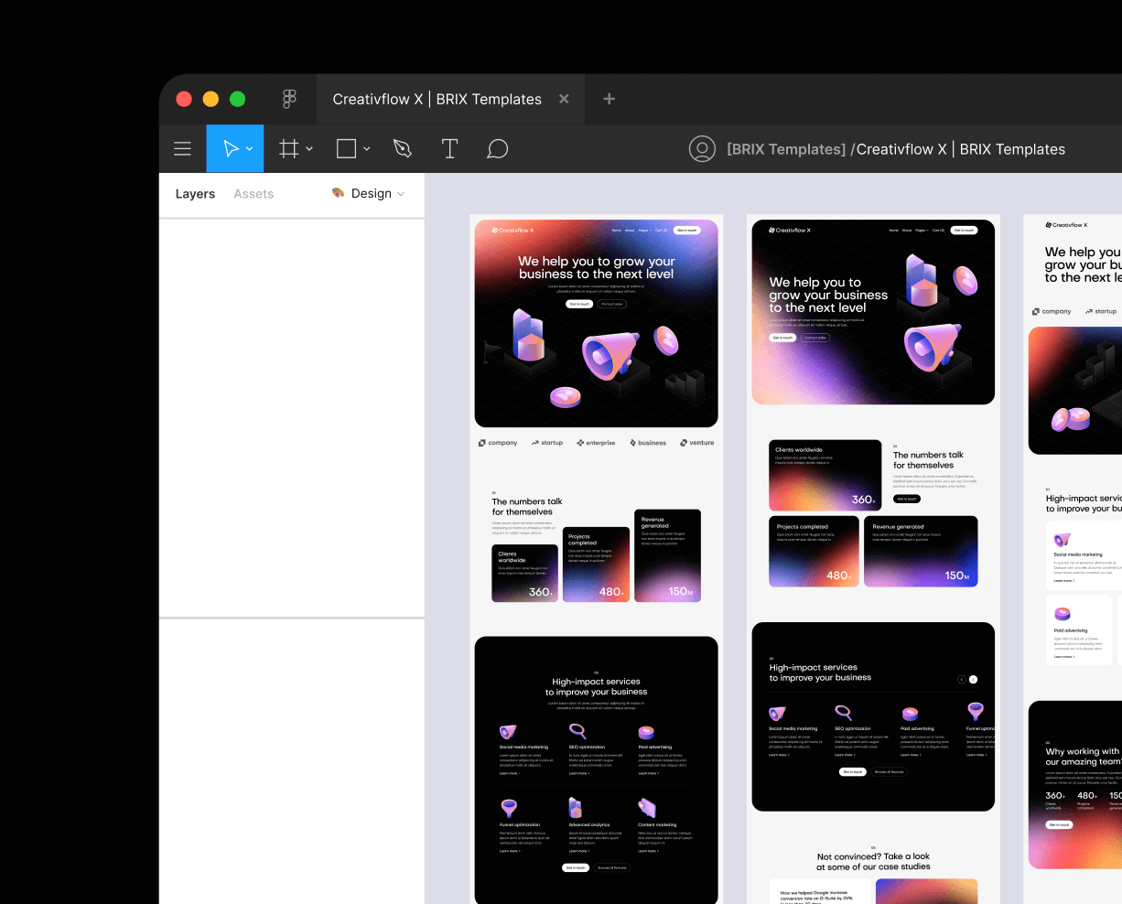Open the [BRIX Templates] breadcrumb link
Viewport: 1122px width, 904px height.
click(785, 148)
